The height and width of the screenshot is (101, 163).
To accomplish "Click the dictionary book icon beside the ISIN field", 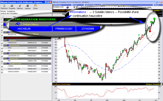I will click(68, 8).
